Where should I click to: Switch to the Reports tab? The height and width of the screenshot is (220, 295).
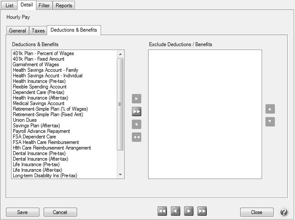64,6
